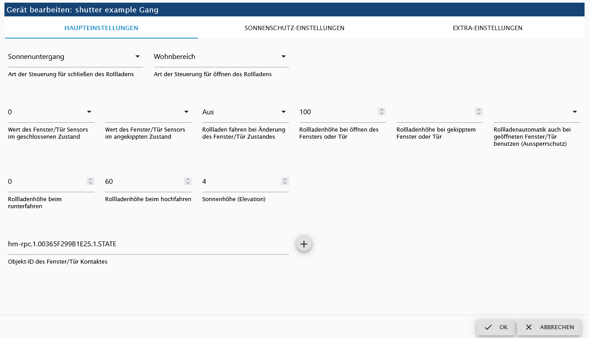Click stepper for tilted window shutter height
The height and width of the screenshot is (338, 589).
pyautogui.click(x=478, y=112)
